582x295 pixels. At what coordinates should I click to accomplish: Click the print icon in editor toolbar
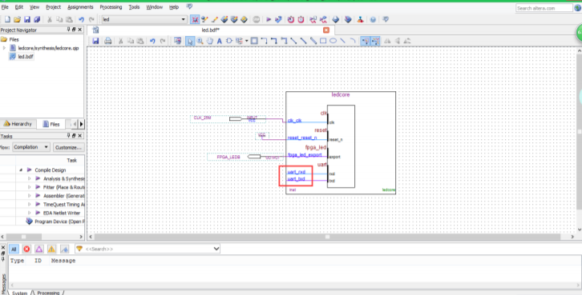point(107,41)
